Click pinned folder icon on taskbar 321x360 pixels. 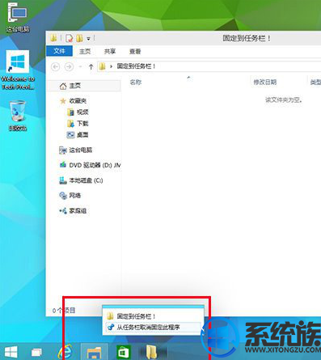[151, 352]
